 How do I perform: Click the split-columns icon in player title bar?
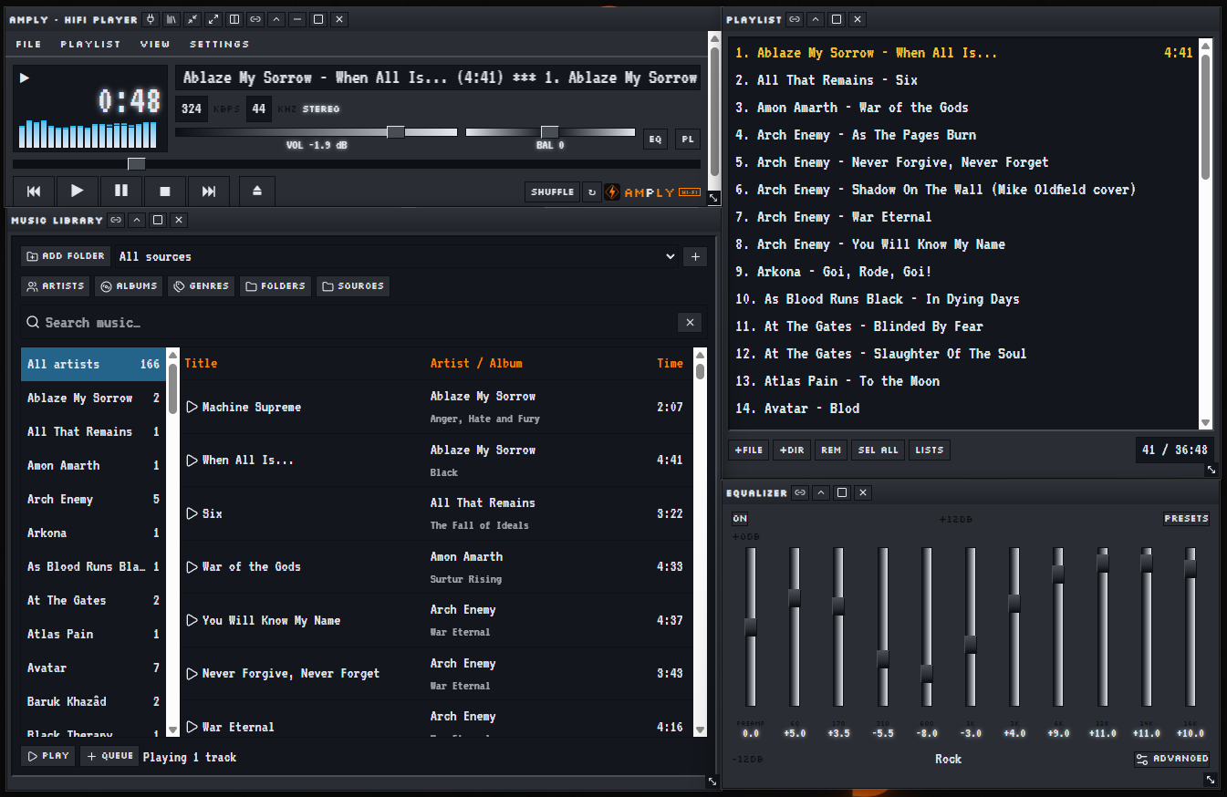pos(234,19)
